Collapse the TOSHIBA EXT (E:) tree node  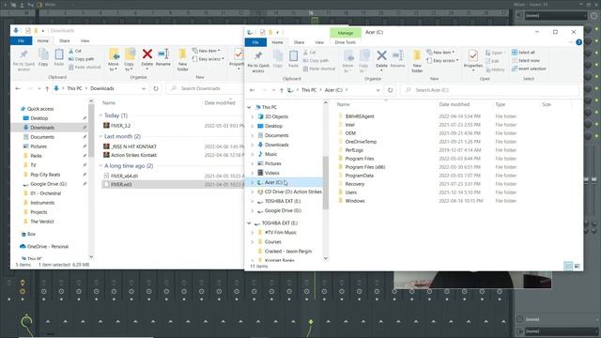[x=249, y=223]
